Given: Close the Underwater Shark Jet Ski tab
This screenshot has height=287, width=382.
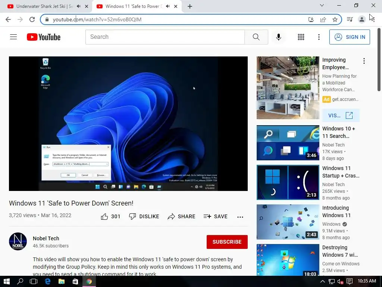Looking at the screenshot, I should pos(87,6).
